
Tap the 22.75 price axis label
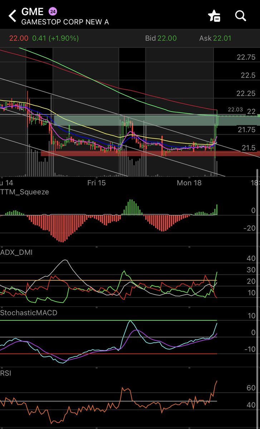point(246,57)
